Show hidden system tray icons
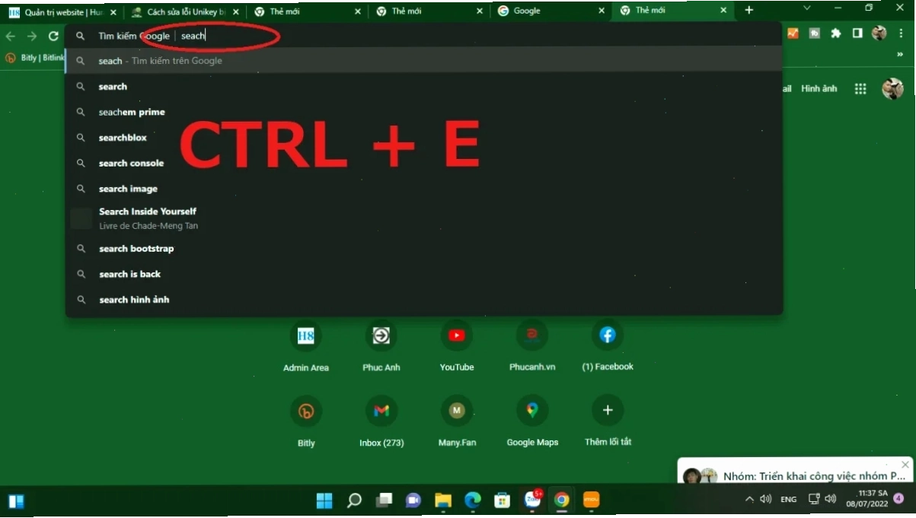 point(749,499)
